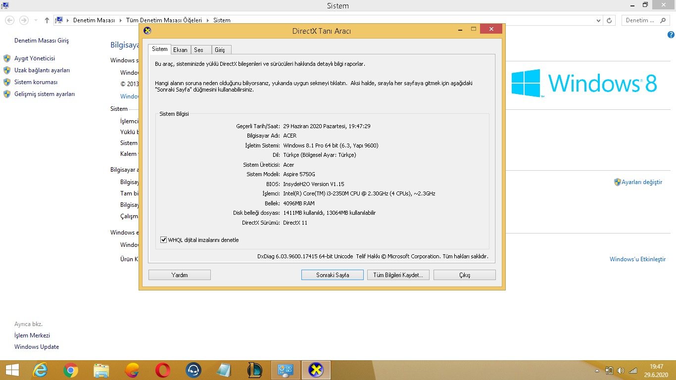
Task: Open the Windows Start button
Action: click(x=12, y=370)
